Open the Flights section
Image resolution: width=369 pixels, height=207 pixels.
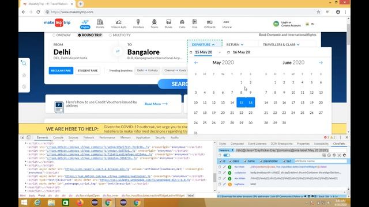pyautogui.click(x=85, y=24)
